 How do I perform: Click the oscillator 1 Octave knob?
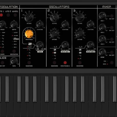[29, 18]
